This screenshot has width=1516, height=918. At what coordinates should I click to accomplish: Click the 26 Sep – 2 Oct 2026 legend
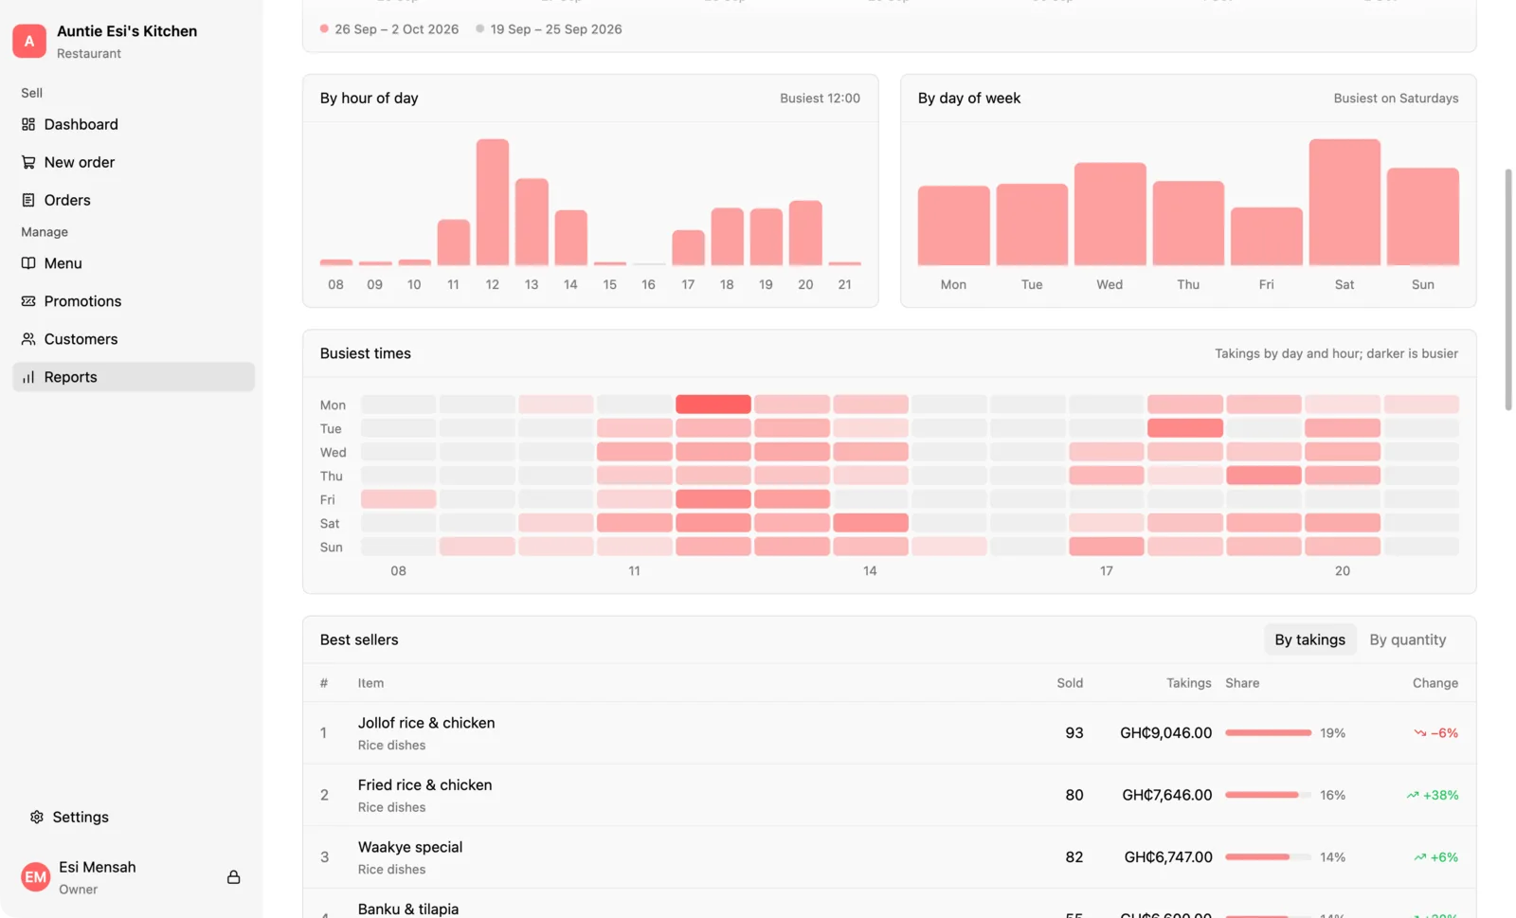tap(389, 29)
